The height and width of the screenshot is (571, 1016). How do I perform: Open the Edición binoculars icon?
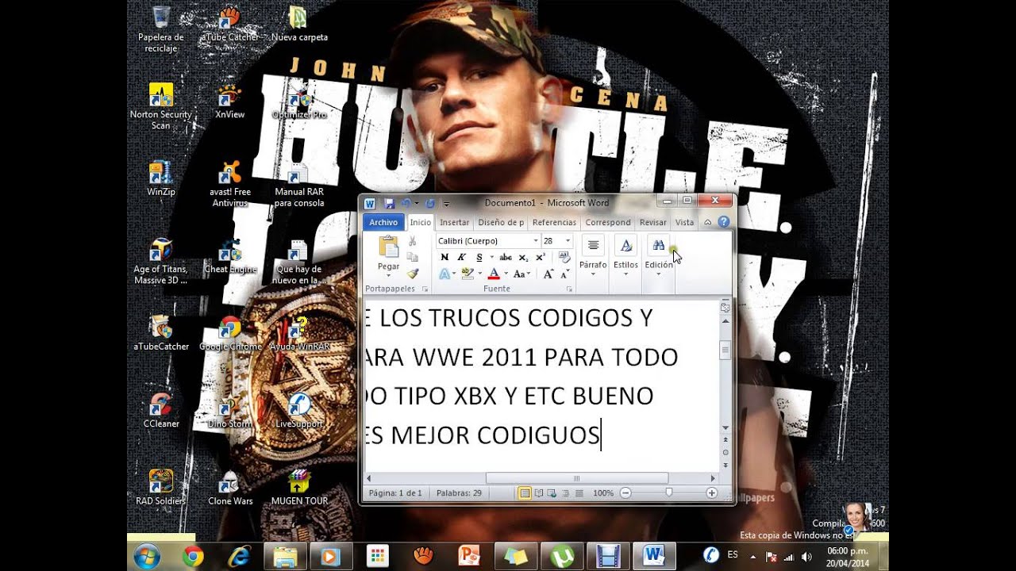pyautogui.click(x=658, y=246)
